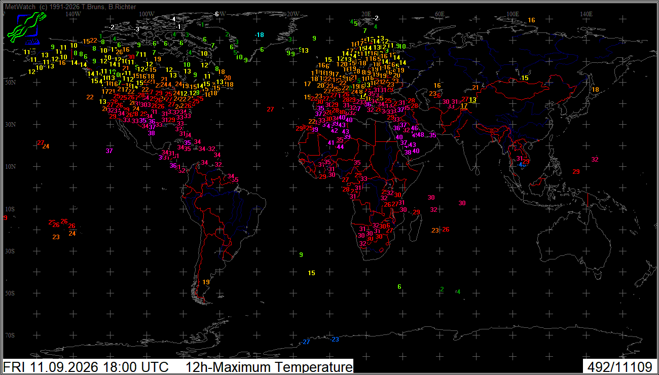This screenshot has width=659, height=375.
Task: Click the red 32 value in western Pacific
Action: click(595, 160)
